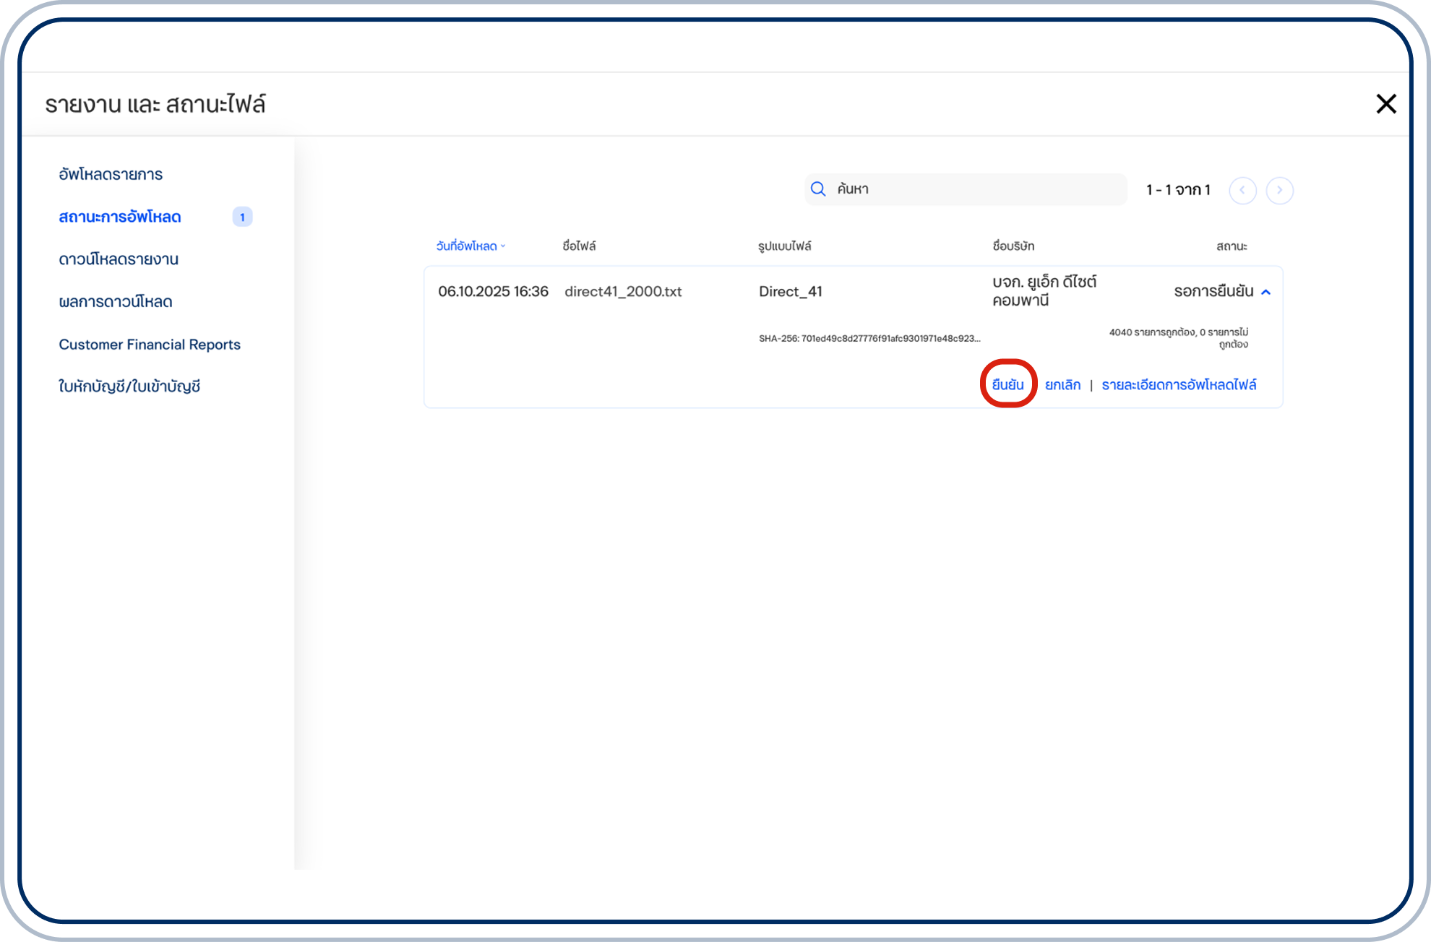The image size is (1431, 942).
Task: Click the ยืนยัน confirm link
Action: 1007,385
